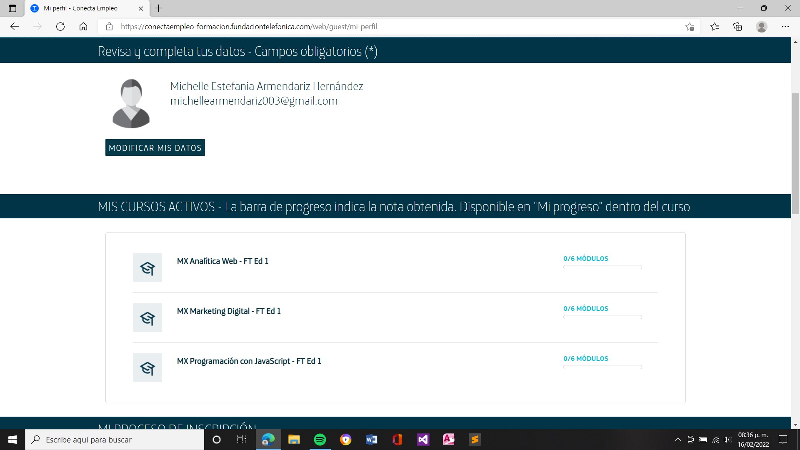Click the email michellearmendariz003@gmail.com
800x450 pixels.
coord(254,101)
